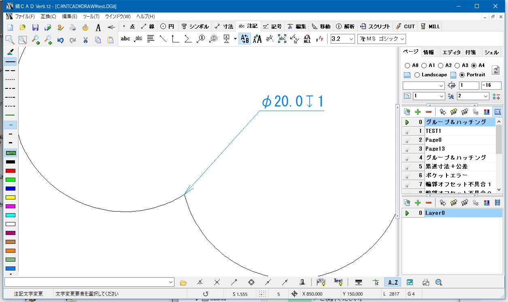The width and height of the screenshot is (508, 302).
Task: Click the large letter A text icon
Action: (x=98, y=27)
